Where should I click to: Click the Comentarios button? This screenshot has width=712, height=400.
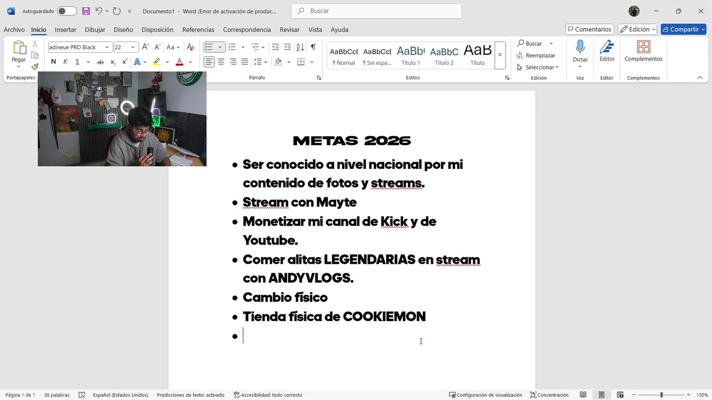click(x=590, y=29)
